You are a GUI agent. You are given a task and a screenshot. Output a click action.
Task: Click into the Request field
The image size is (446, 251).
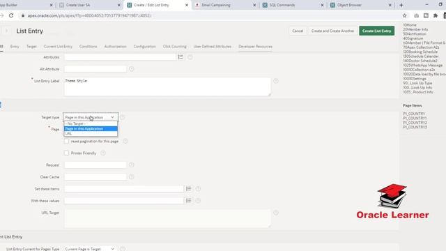pos(95,165)
